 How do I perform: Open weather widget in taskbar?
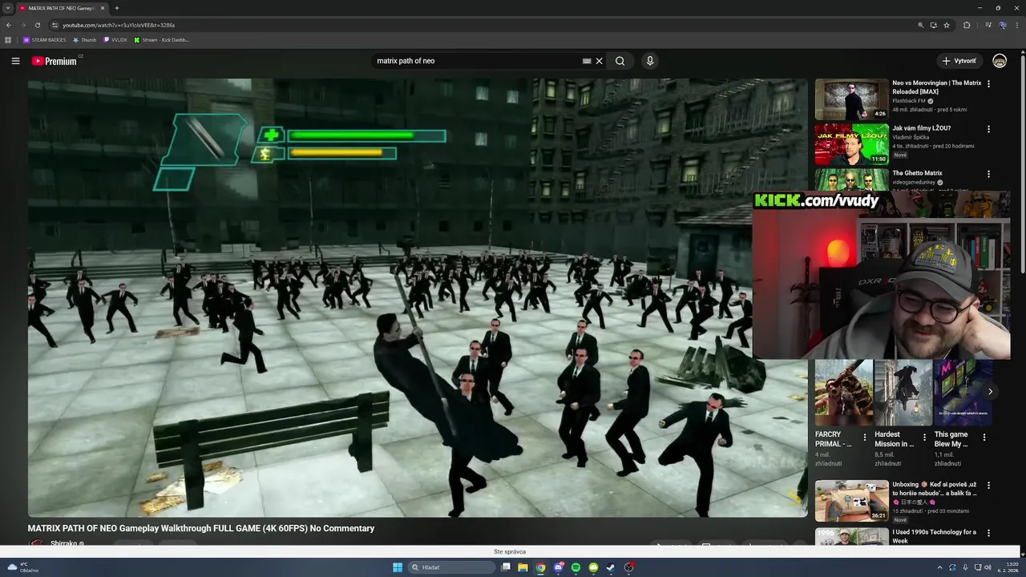pyautogui.click(x=22, y=567)
